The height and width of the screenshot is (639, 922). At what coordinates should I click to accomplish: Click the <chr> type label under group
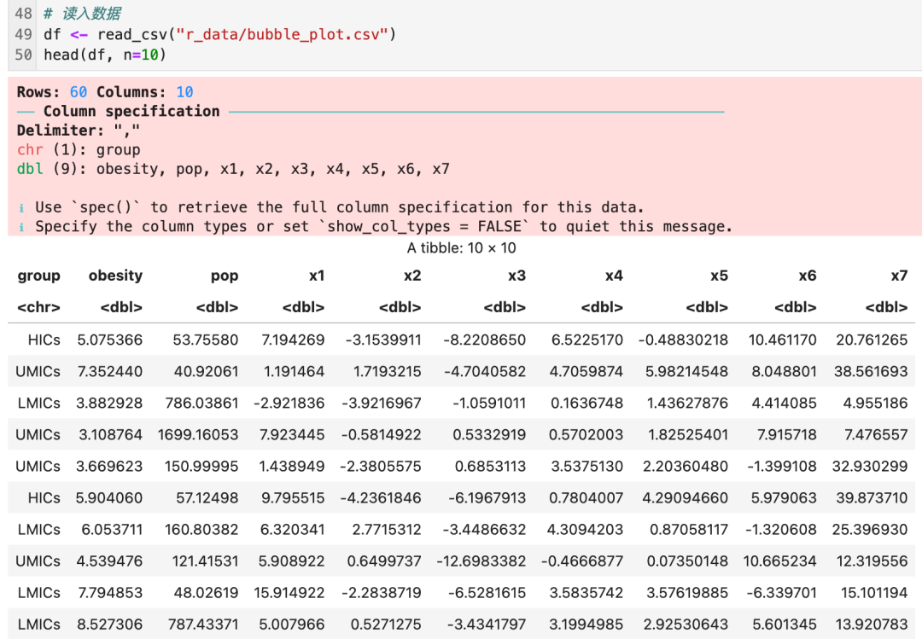click(x=38, y=307)
